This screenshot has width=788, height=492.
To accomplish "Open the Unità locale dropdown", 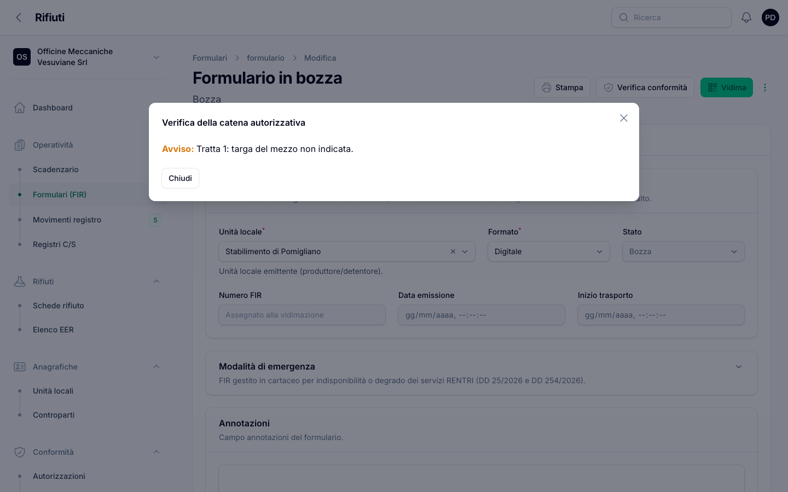I will coord(347,251).
